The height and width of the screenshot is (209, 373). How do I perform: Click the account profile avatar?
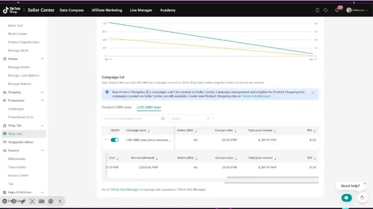(349, 10)
